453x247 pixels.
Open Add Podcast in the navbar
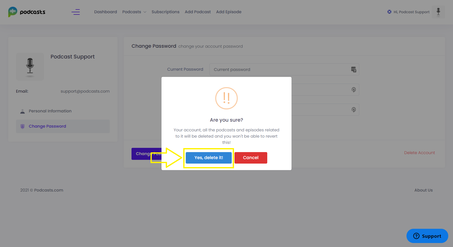pos(198,12)
